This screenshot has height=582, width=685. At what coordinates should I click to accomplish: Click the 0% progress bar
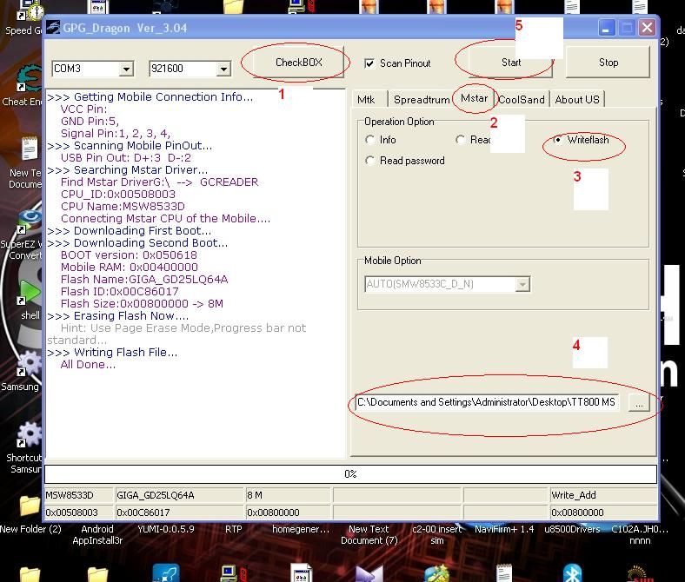(x=350, y=474)
